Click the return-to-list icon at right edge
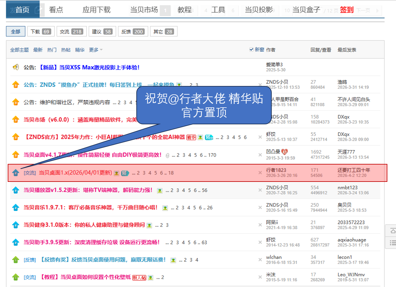 (x=392, y=242)
